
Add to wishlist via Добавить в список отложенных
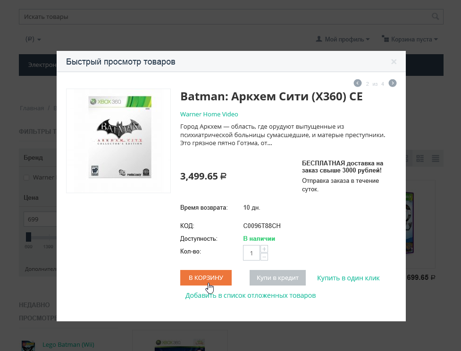(251, 295)
